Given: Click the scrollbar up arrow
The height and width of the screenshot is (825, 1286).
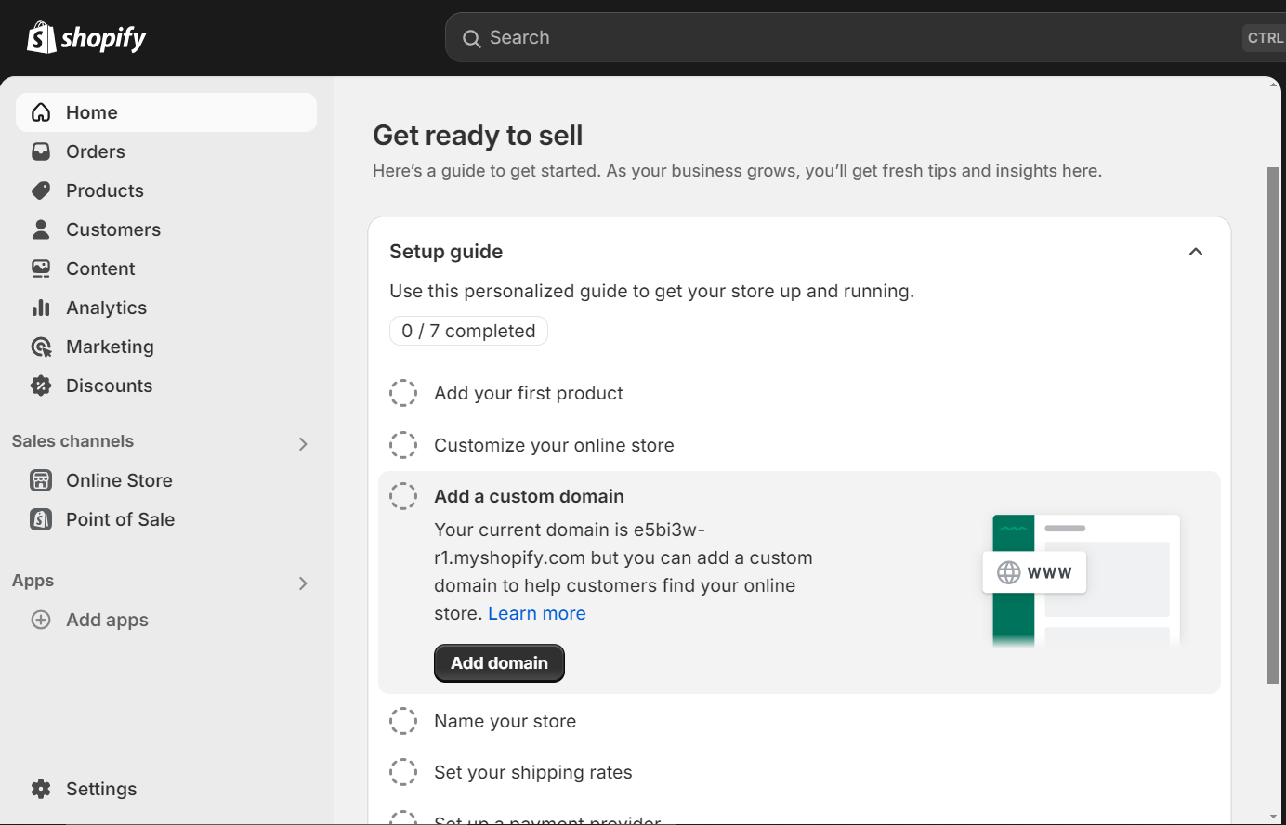Looking at the screenshot, I should [1273, 85].
